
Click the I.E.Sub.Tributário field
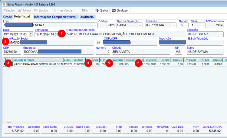[205, 43]
